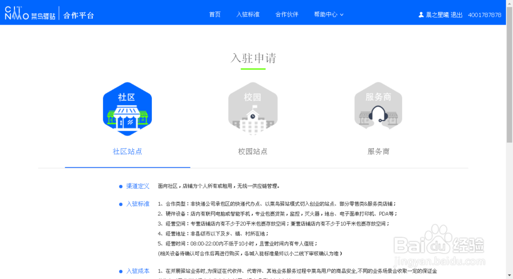Image resolution: width=513 pixels, height=279 pixels.
Task: Open the 合作伙伴 navigation item
Action: [287, 14]
